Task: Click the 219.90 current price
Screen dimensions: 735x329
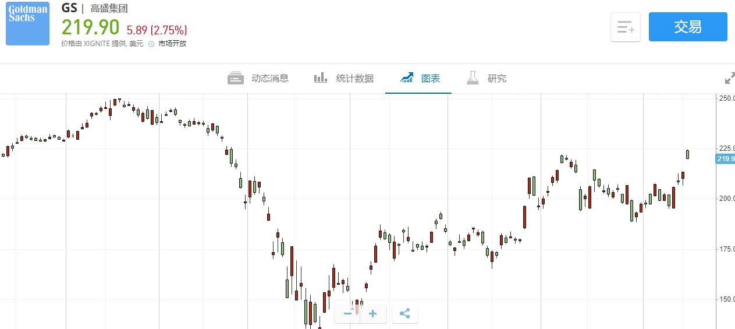Action: click(90, 27)
